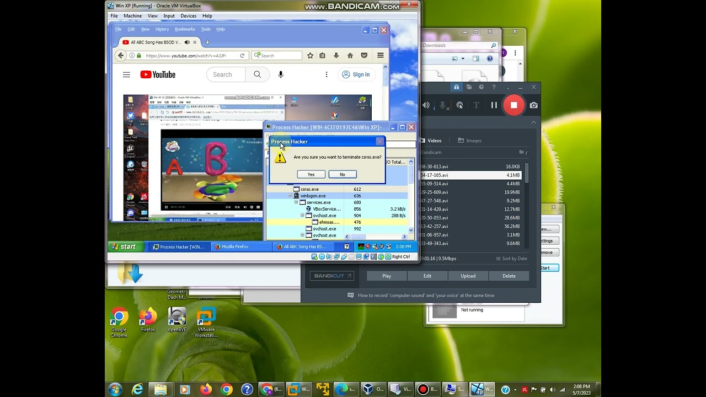This screenshot has height=397, width=706.
Task: Pause the Bandicam recording
Action: click(494, 105)
